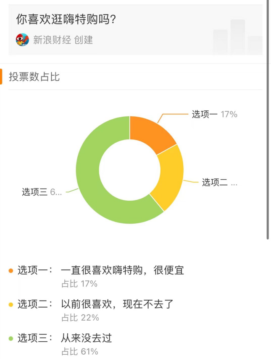Click the 选项一 17% chart label

pyautogui.click(x=214, y=114)
